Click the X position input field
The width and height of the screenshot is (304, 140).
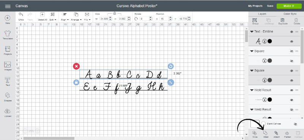pos(164,19)
